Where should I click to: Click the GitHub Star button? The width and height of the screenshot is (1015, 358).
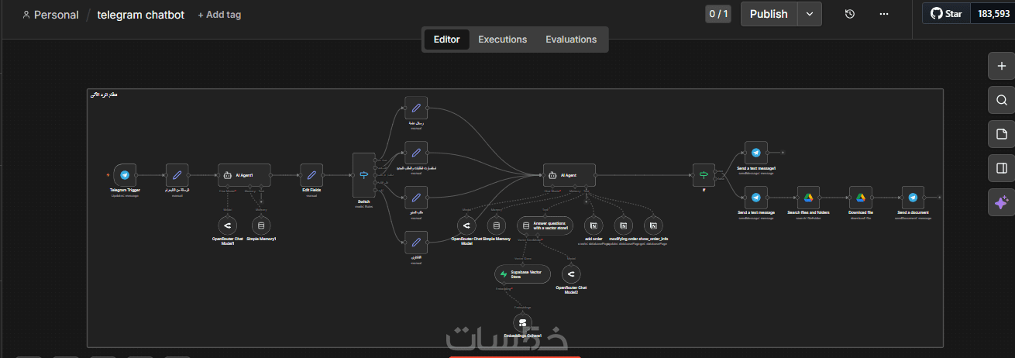point(945,14)
